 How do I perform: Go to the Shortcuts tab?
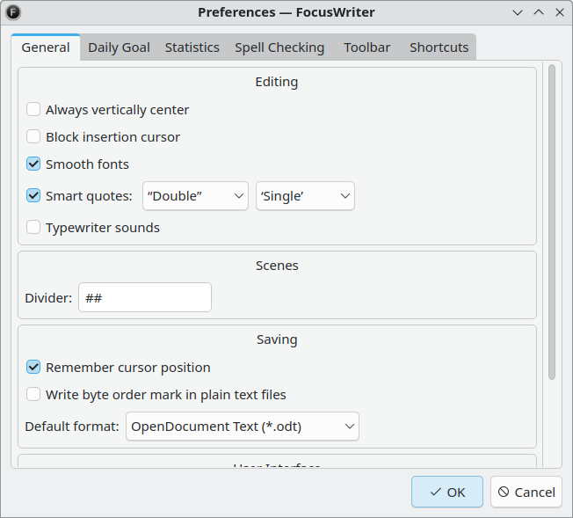[x=439, y=47]
